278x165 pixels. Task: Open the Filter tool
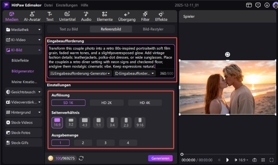click(145, 16)
